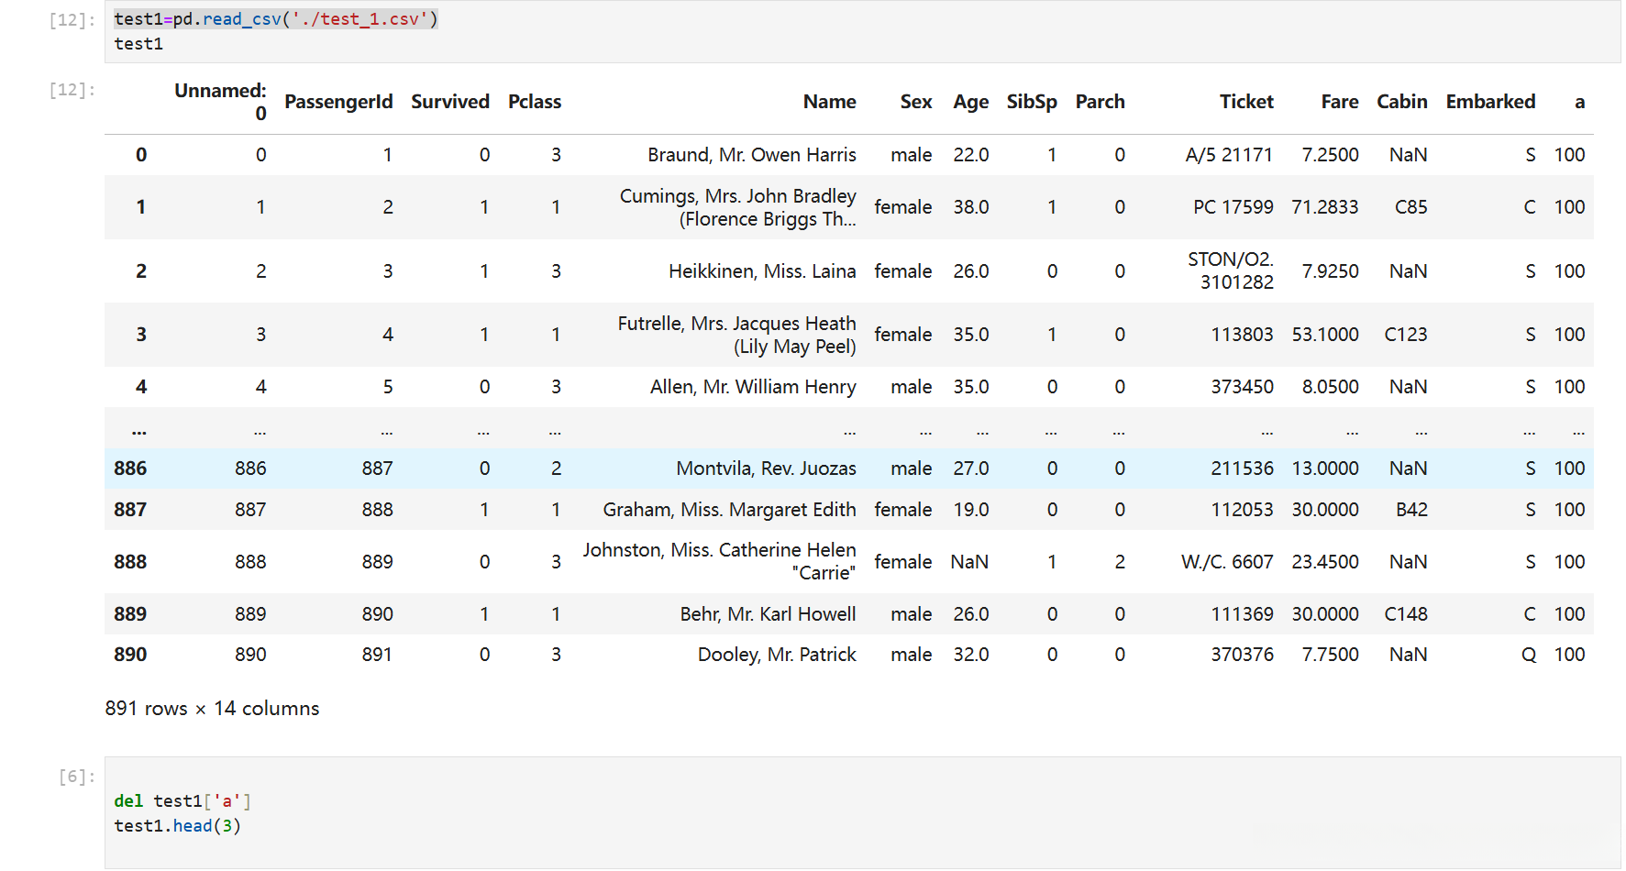Click cabin value C123
Viewport: 1626px width, 871px height.
[x=1406, y=335]
